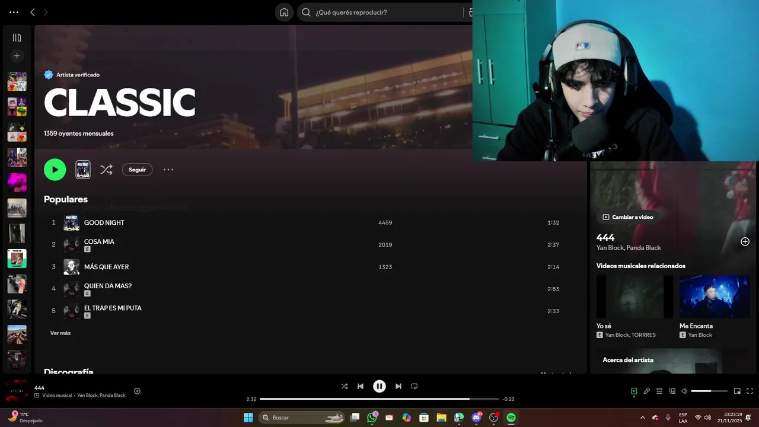This screenshot has height=427, width=759.
Task: Open WhatsApp from the taskbar
Action: (x=372, y=418)
